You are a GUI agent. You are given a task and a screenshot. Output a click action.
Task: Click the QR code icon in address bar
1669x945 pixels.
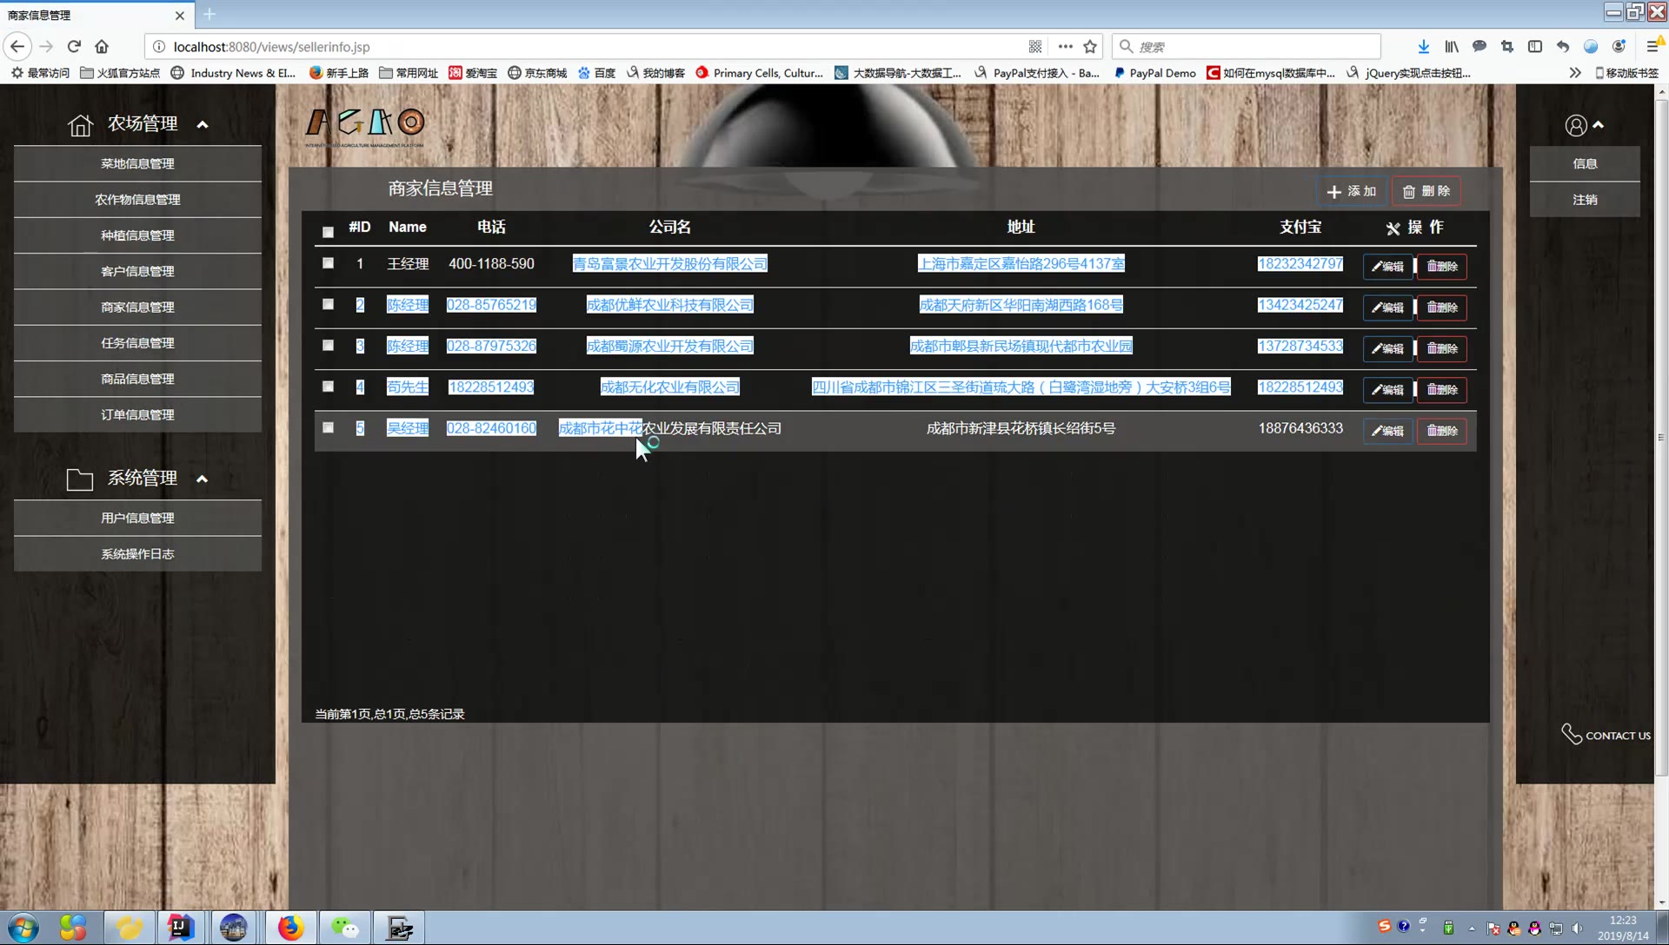point(1035,47)
